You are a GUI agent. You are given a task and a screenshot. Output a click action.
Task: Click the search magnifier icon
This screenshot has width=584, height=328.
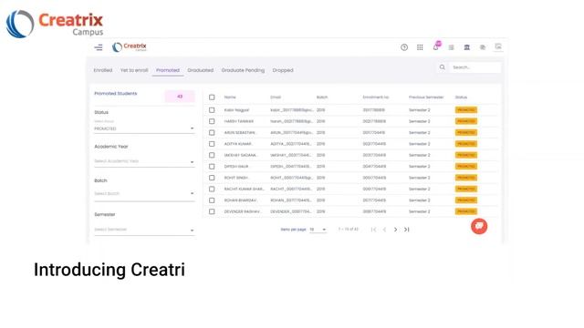(x=442, y=67)
